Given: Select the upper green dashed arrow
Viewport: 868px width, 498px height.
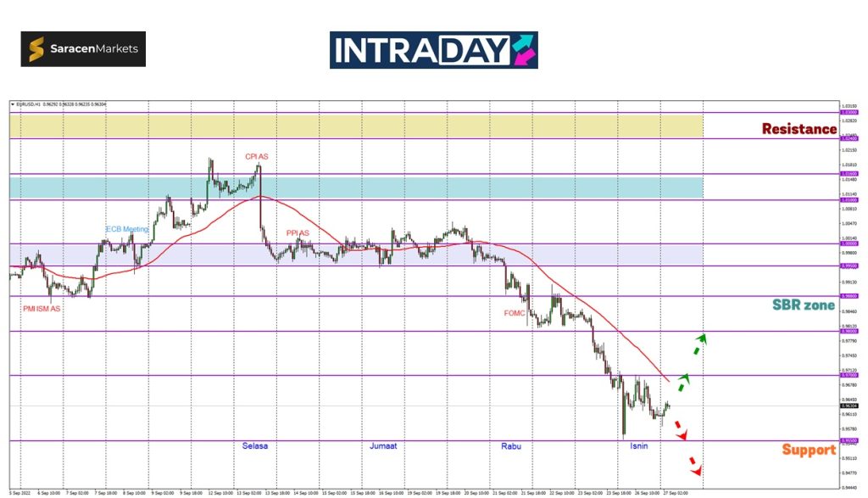Looking at the screenshot, I should pyautogui.click(x=696, y=344).
